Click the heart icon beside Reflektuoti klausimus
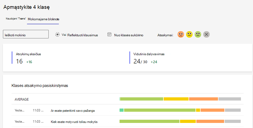The height and width of the screenshot is (128, 253). [57, 34]
